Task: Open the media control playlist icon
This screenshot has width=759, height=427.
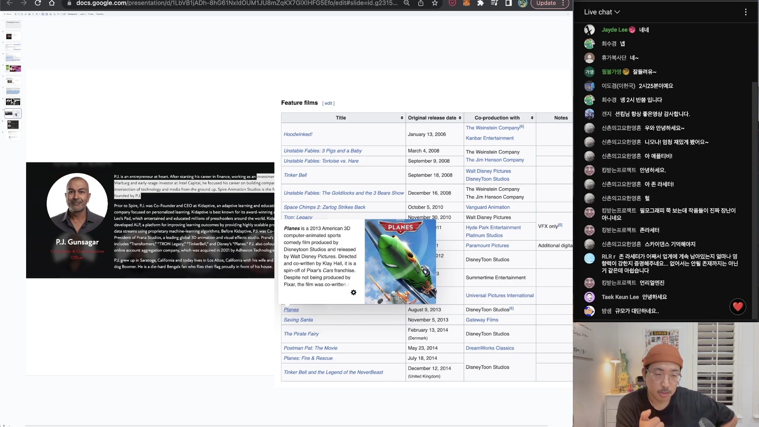Action: click(x=494, y=3)
